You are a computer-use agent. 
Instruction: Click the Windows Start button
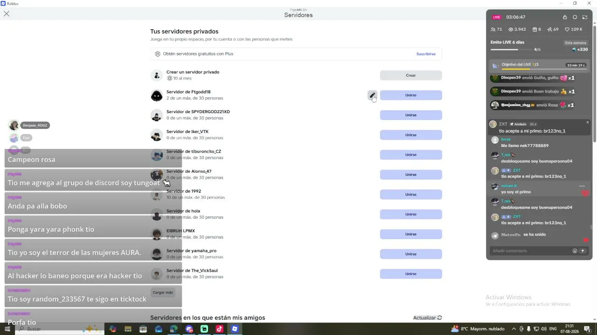8,329
